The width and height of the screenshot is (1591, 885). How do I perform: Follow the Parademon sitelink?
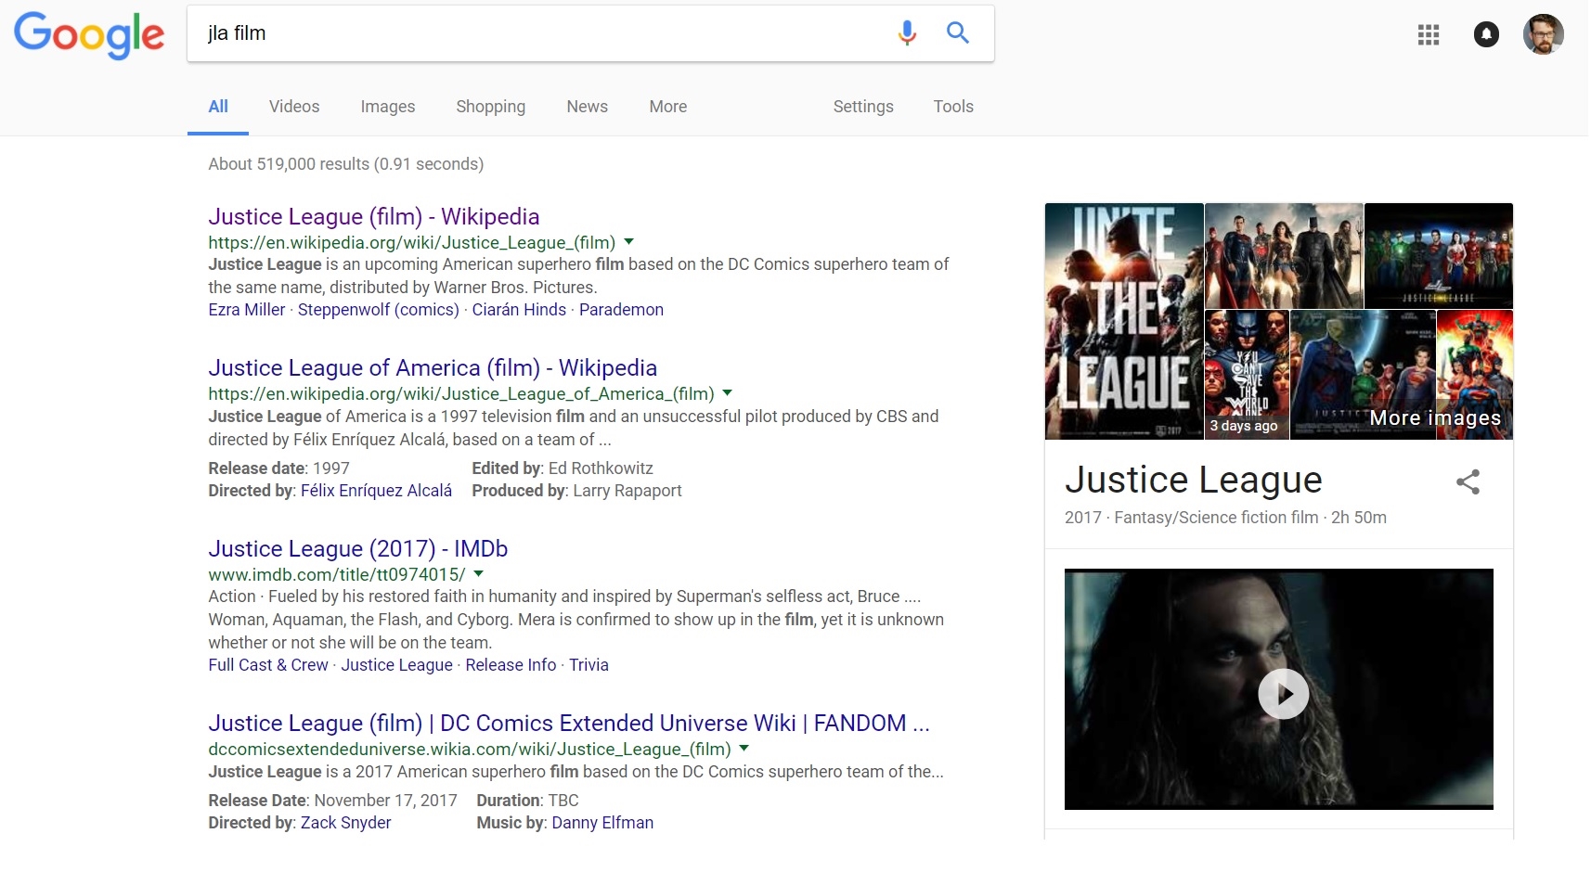(621, 310)
